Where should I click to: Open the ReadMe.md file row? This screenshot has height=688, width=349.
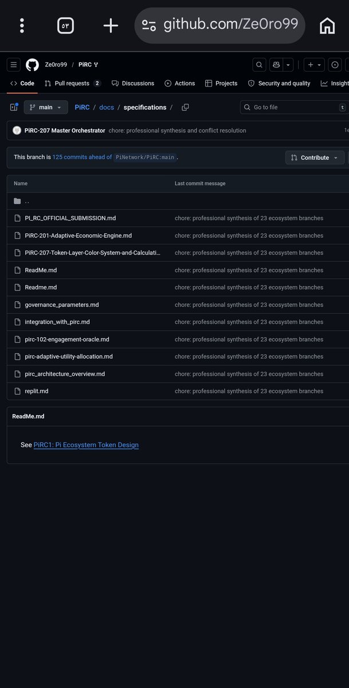[x=41, y=270]
